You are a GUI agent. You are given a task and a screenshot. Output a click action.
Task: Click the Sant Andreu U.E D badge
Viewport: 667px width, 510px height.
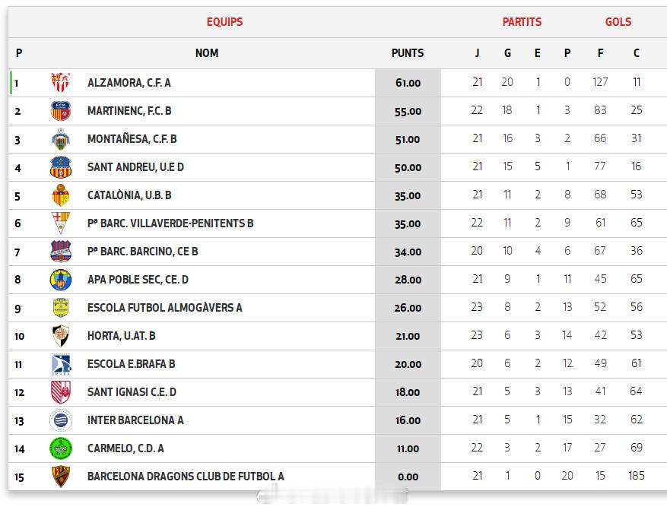coord(60,167)
